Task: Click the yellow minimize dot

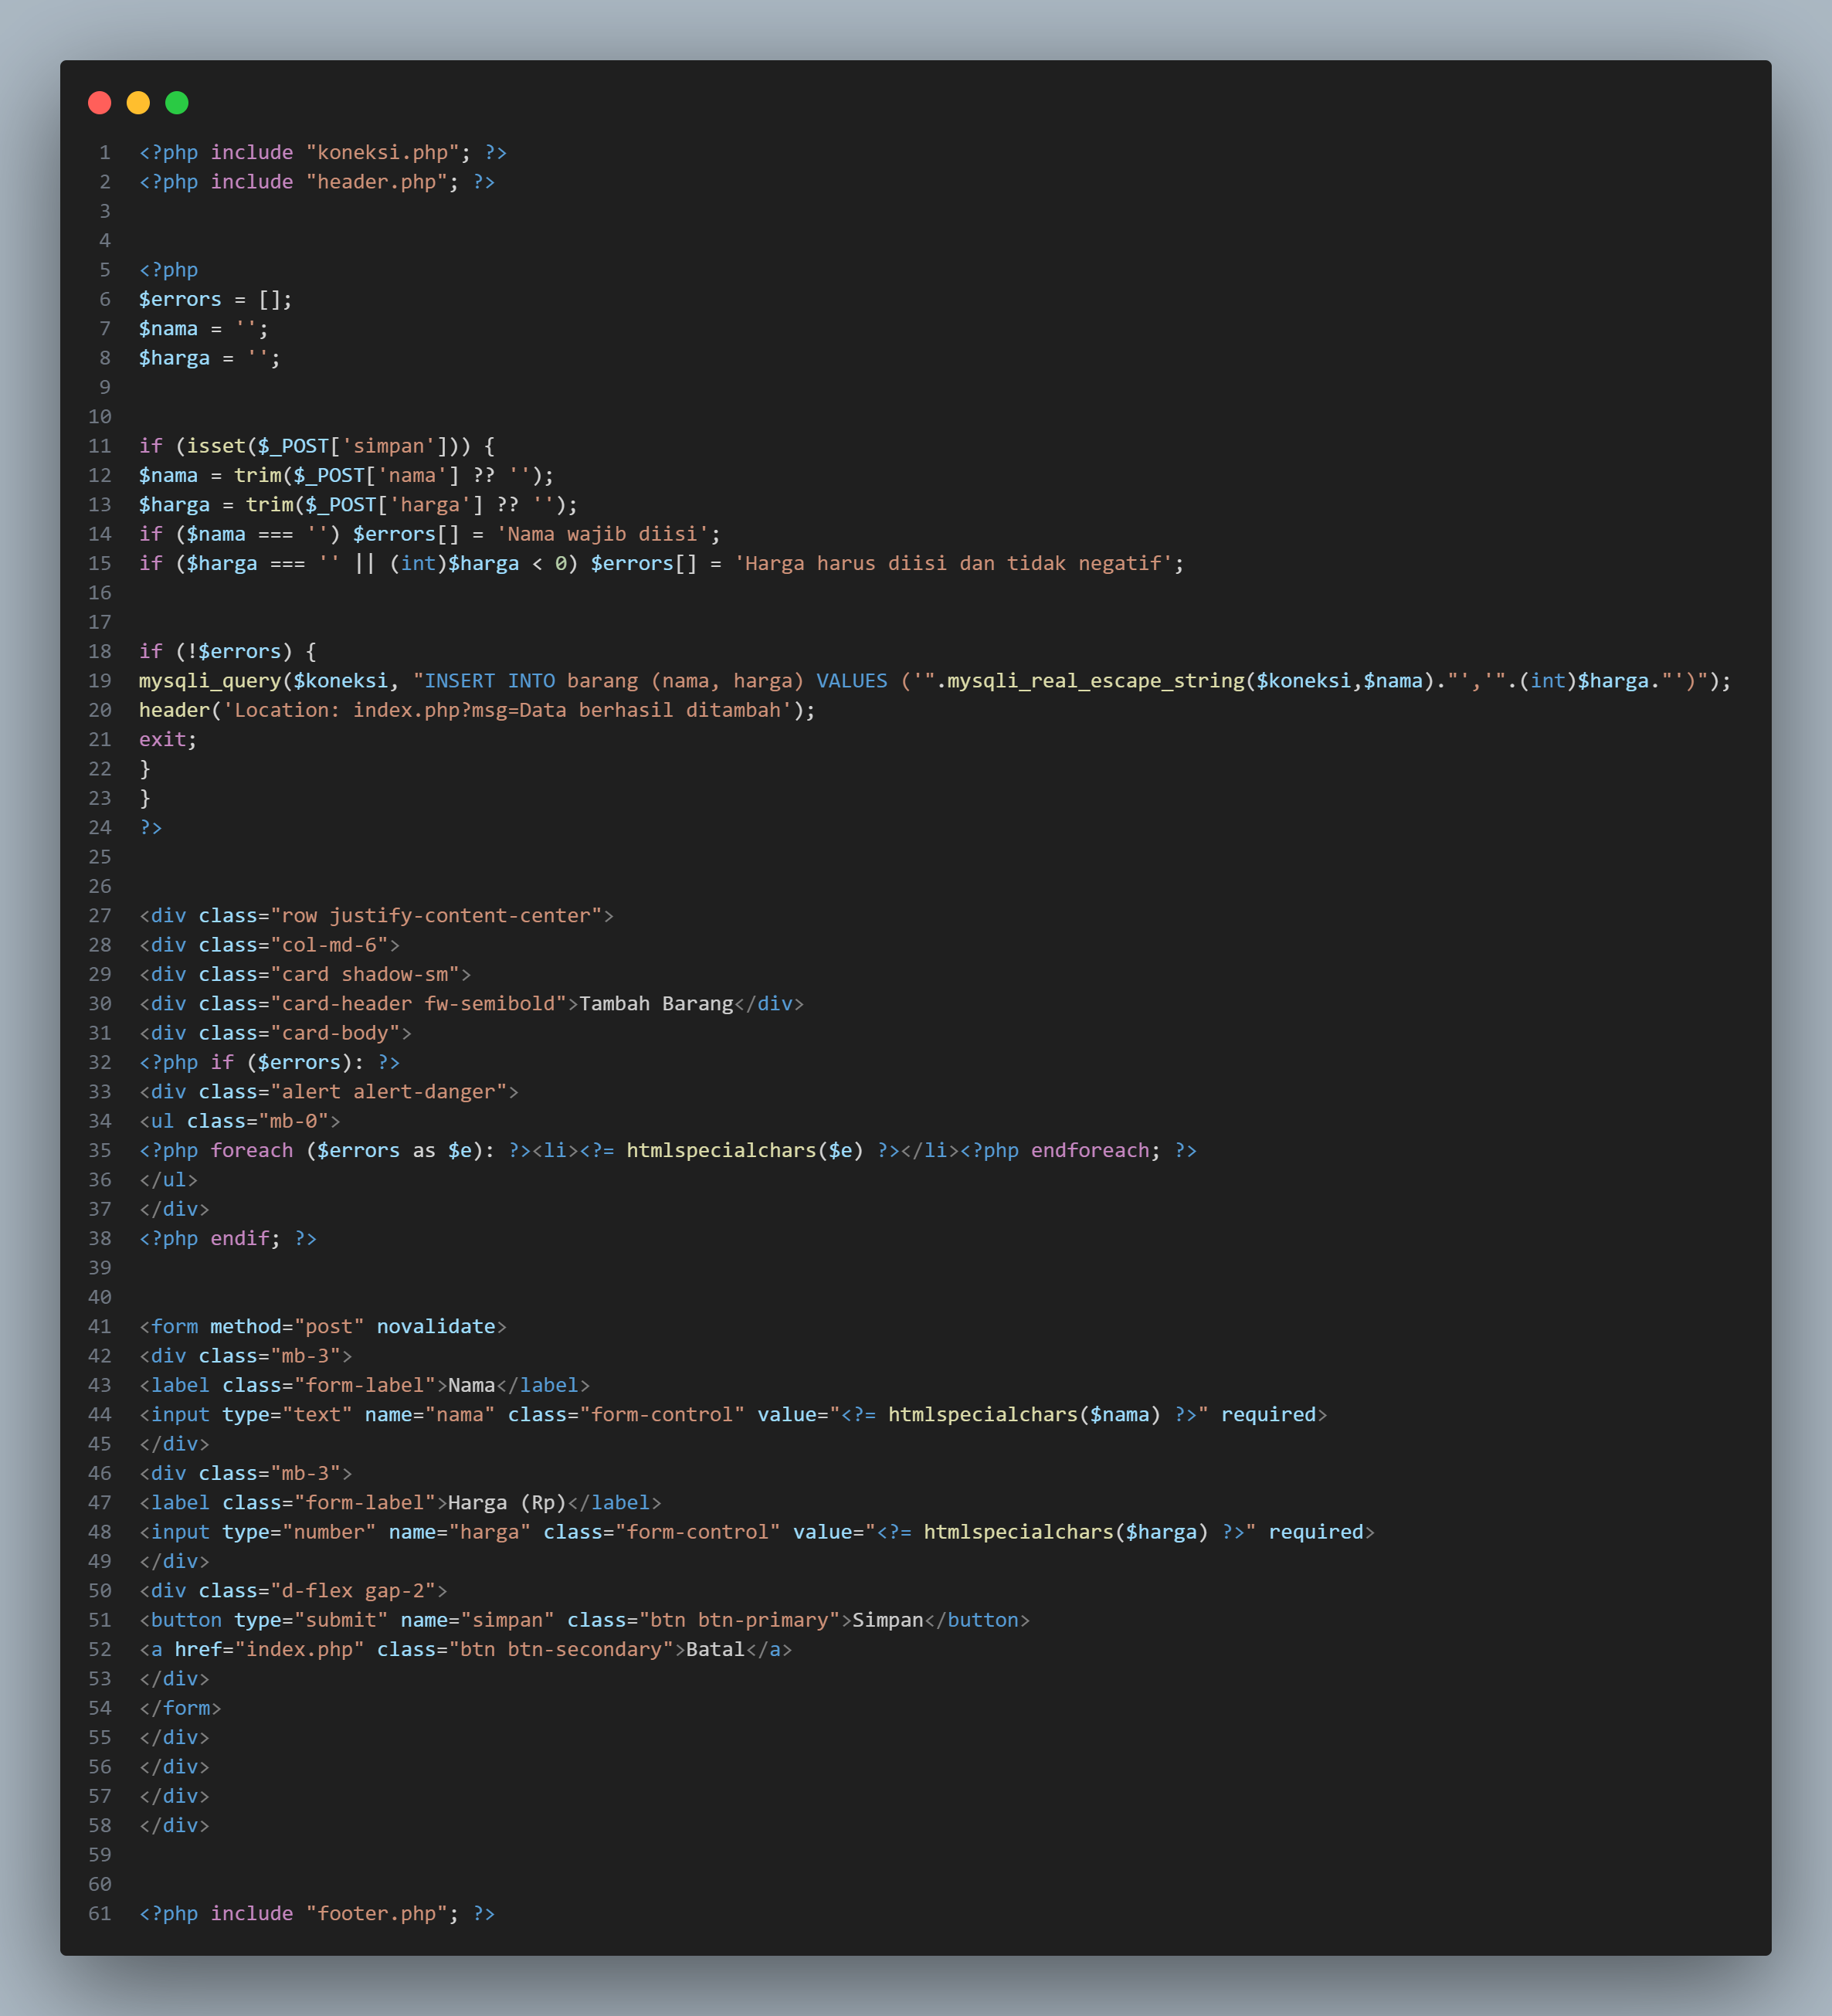Action: (x=138, y=103)
